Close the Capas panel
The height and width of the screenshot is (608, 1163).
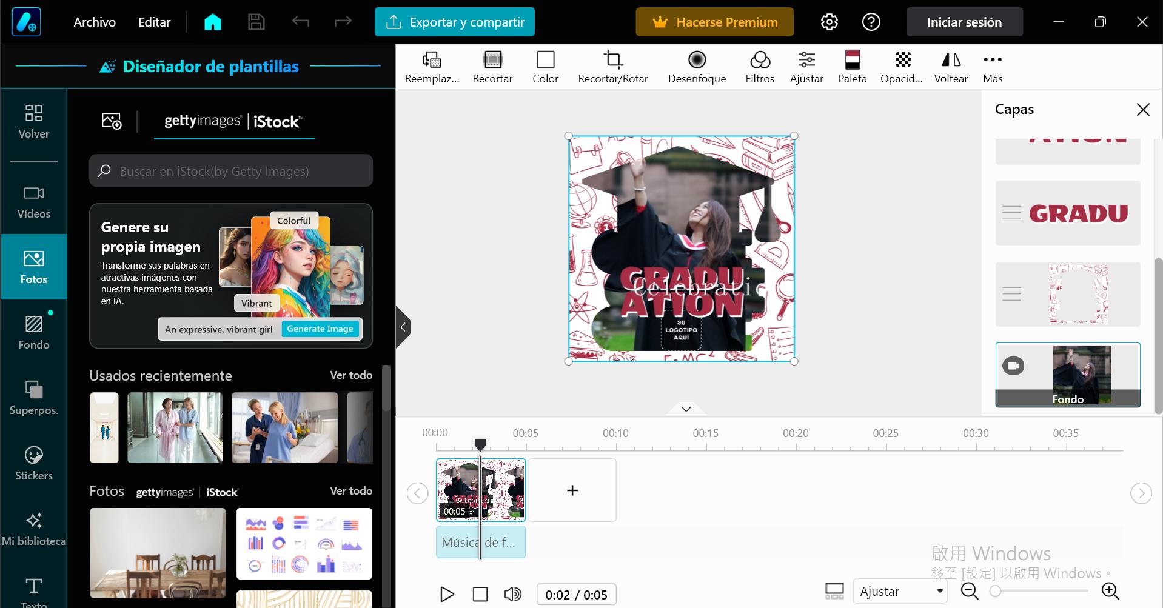click(x=1143, y=110)
